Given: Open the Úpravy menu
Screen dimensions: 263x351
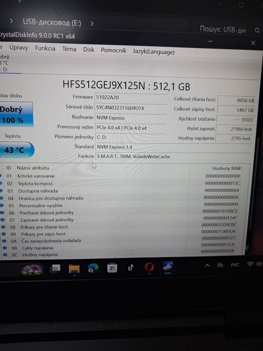Looking at the screenshot, I should click(18, 48).
